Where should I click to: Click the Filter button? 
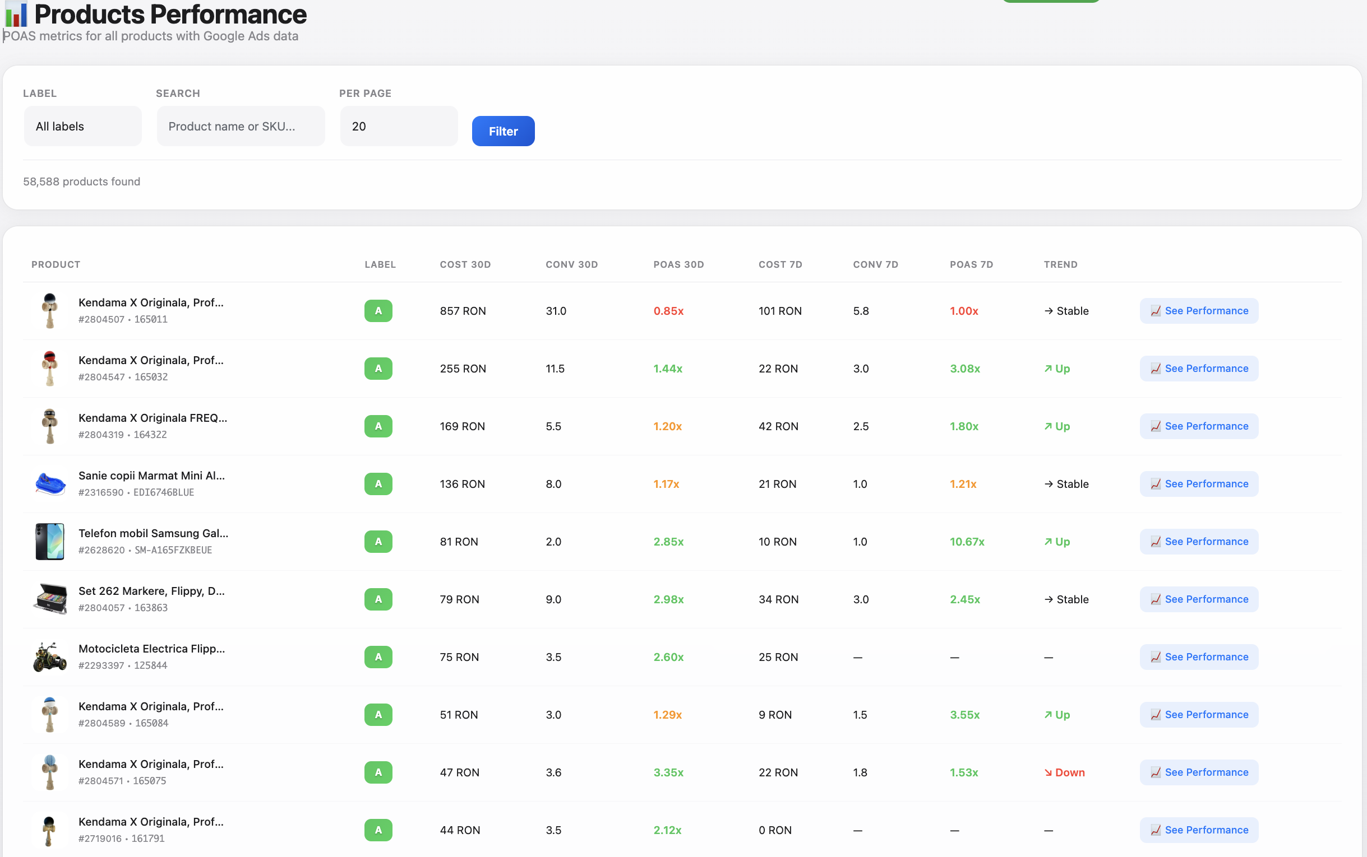click(x=502, y=131)
